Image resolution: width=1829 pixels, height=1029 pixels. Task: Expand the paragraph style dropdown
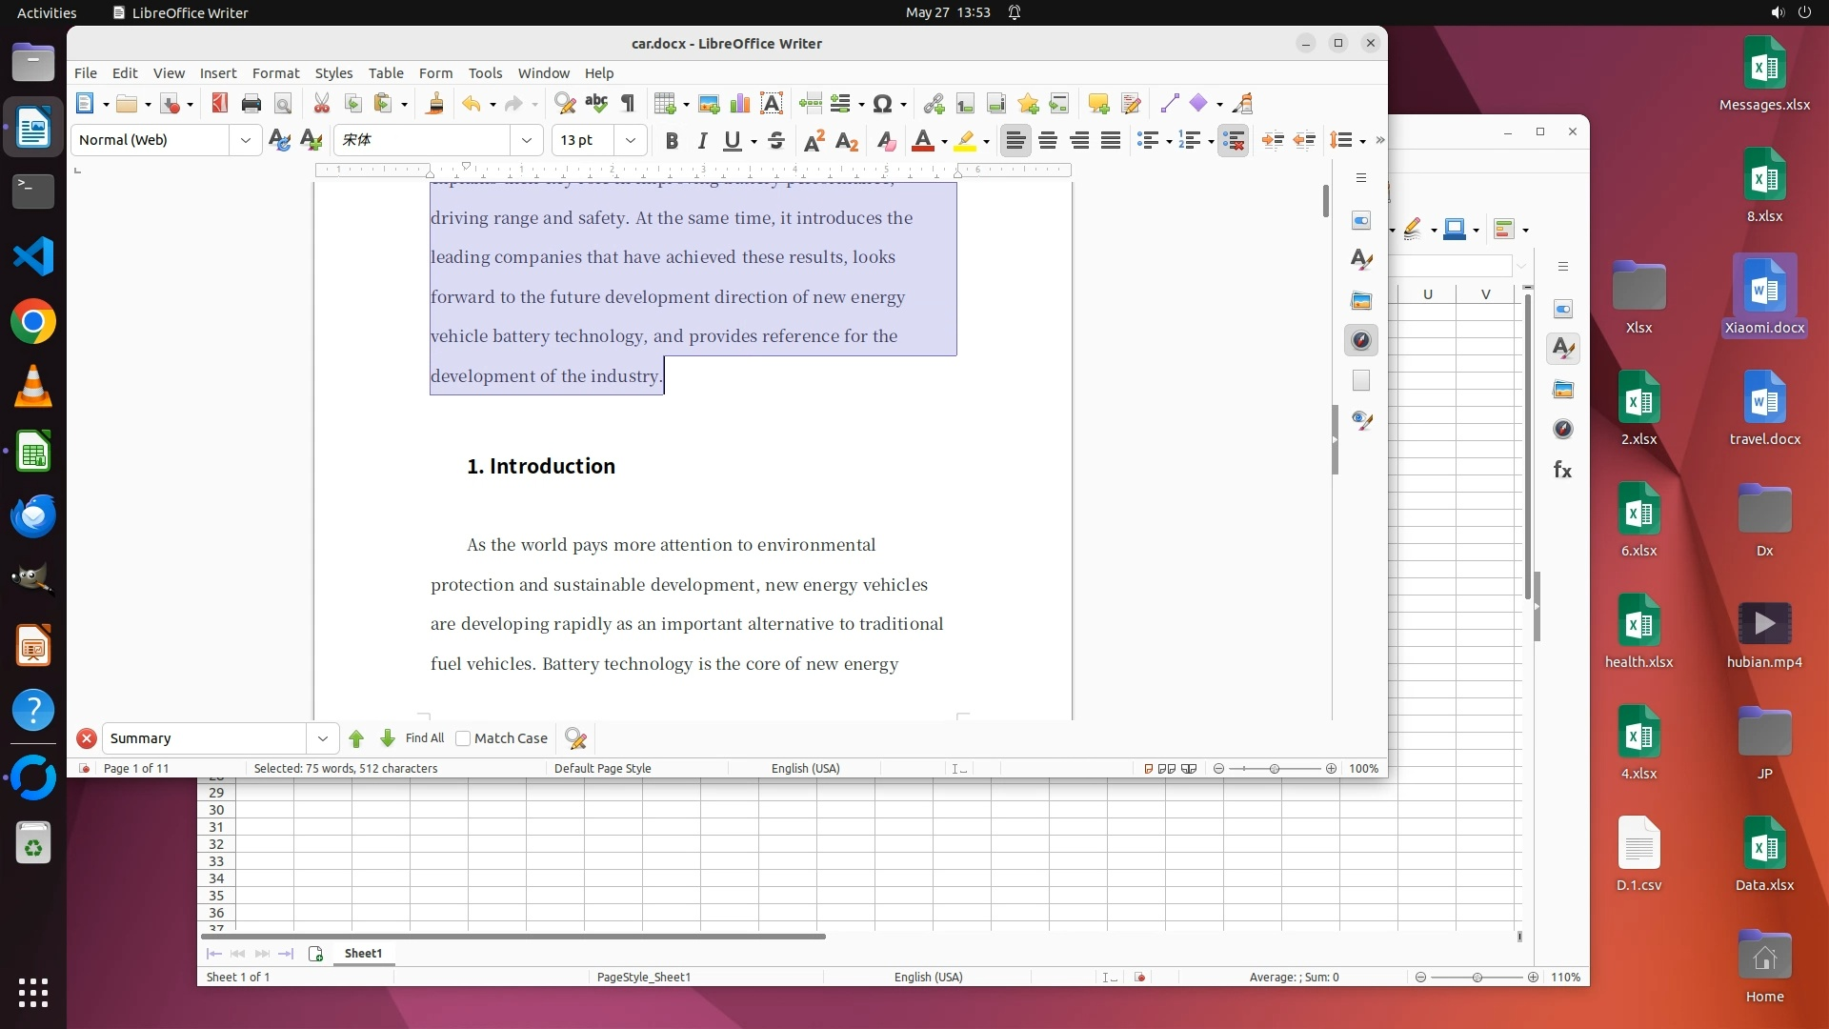(246, 140)
